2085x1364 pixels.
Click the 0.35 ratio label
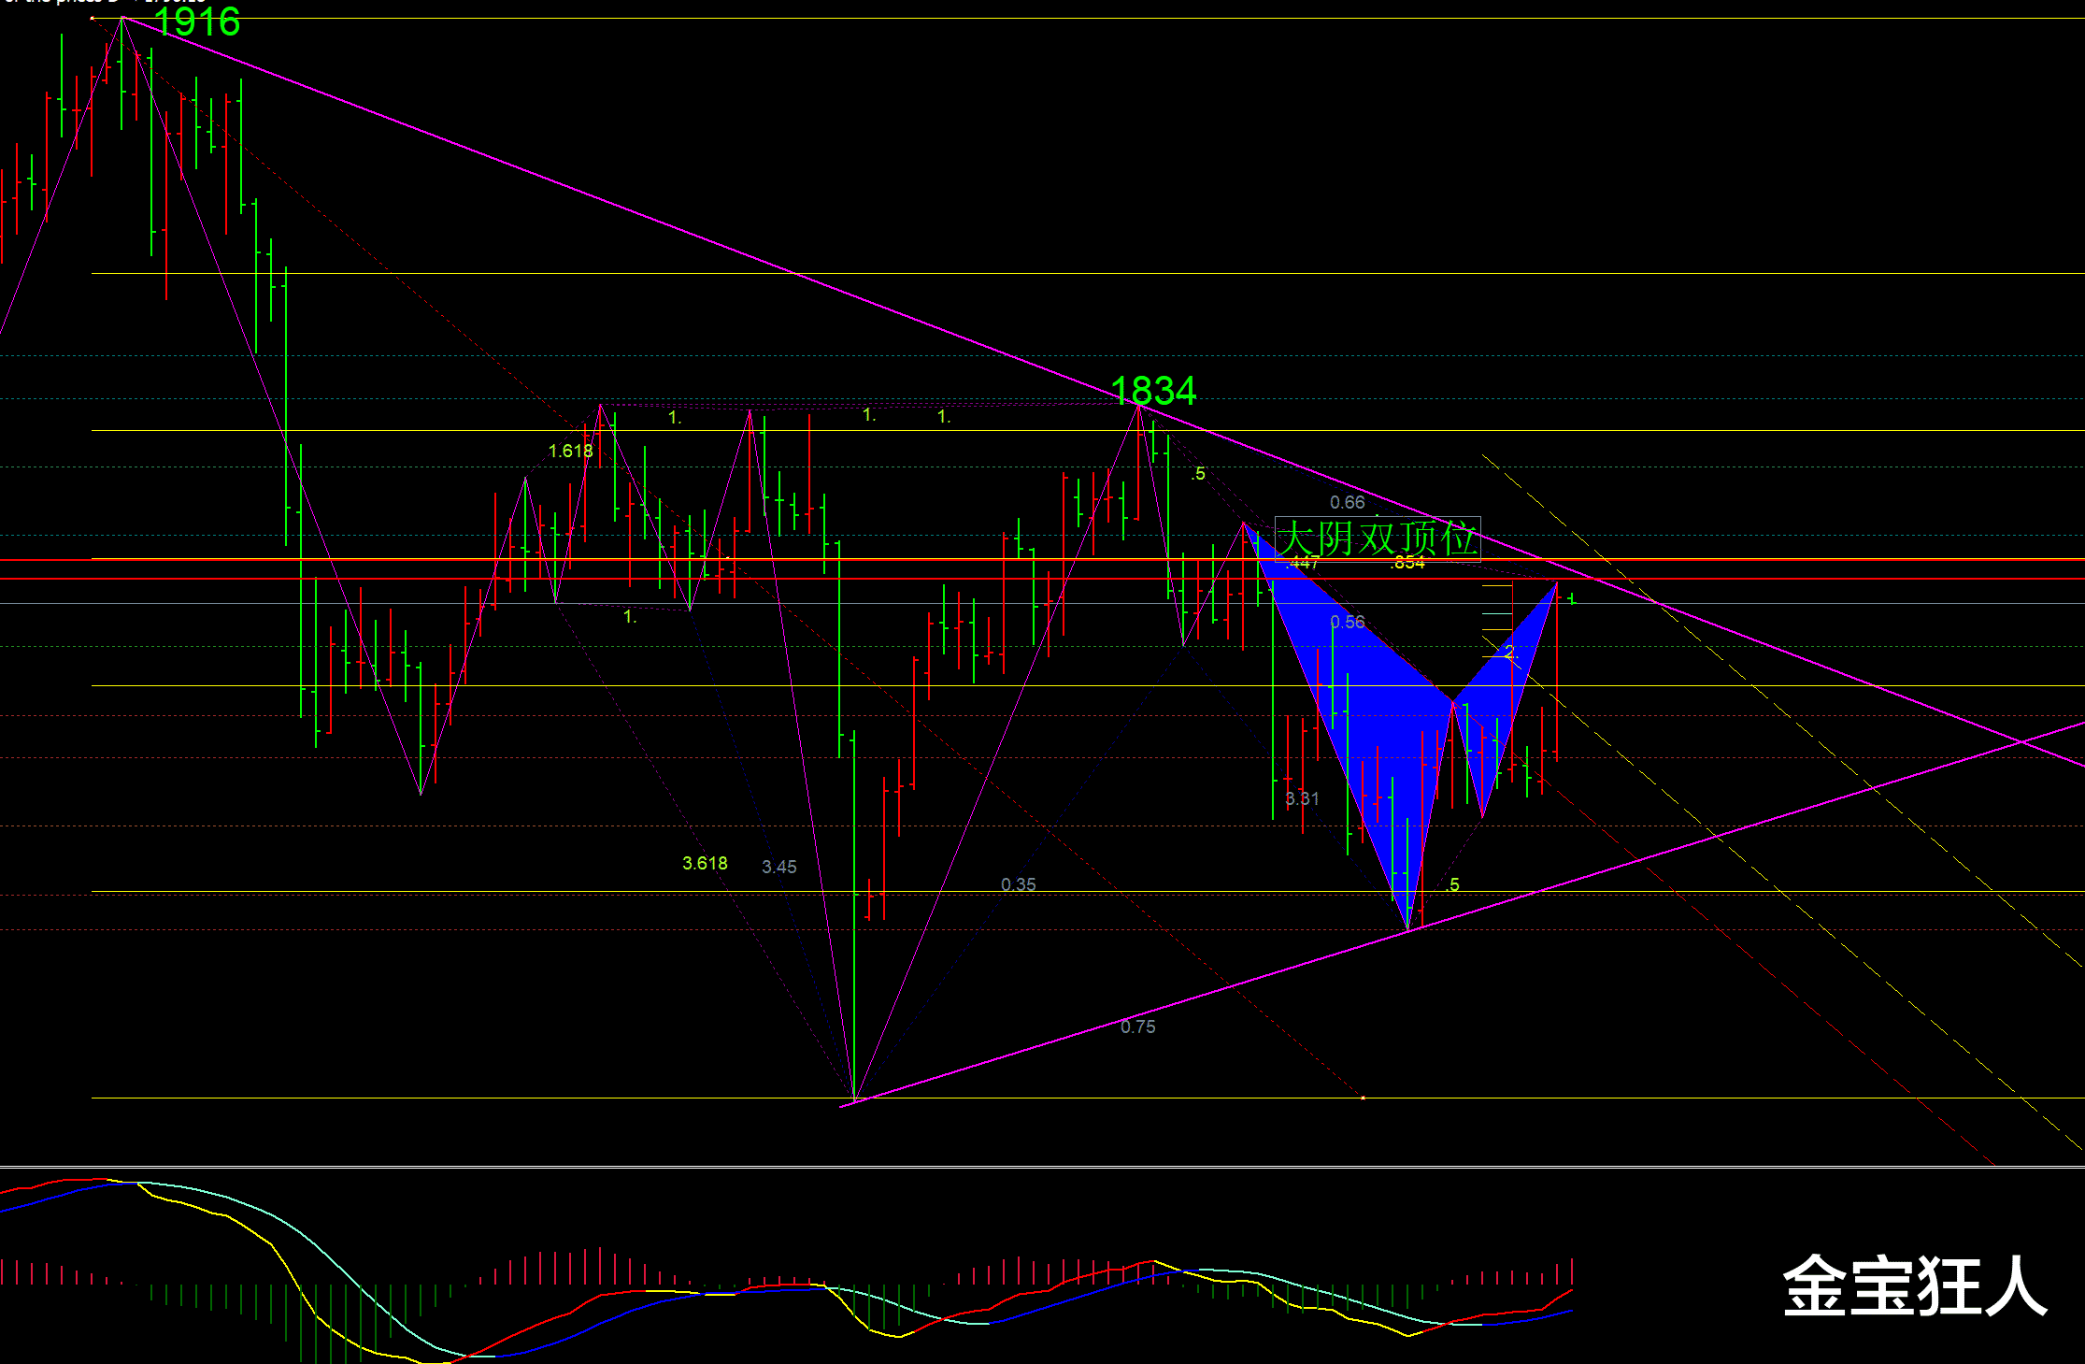pos(1018,884)
